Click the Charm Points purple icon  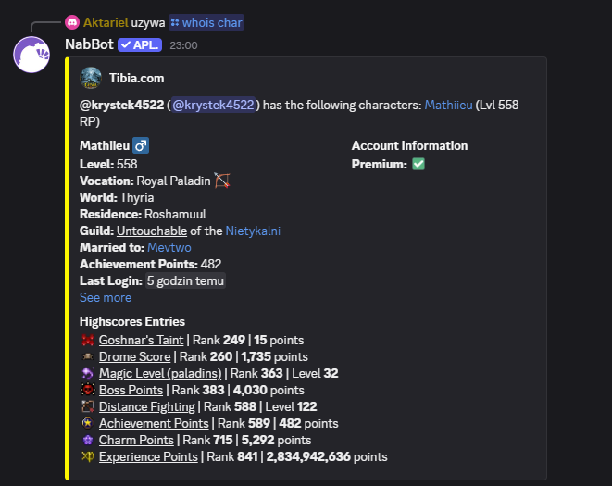click(88, 440)
